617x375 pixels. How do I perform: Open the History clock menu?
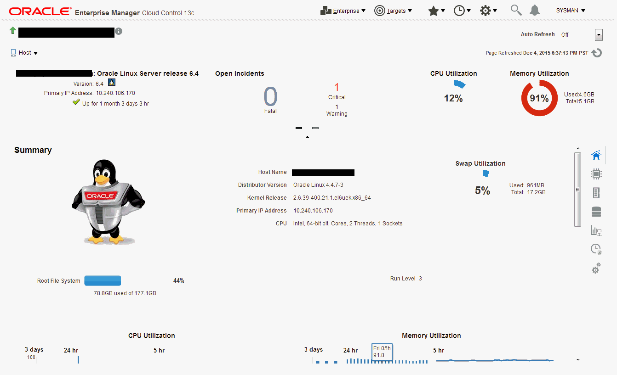(462, 11)
